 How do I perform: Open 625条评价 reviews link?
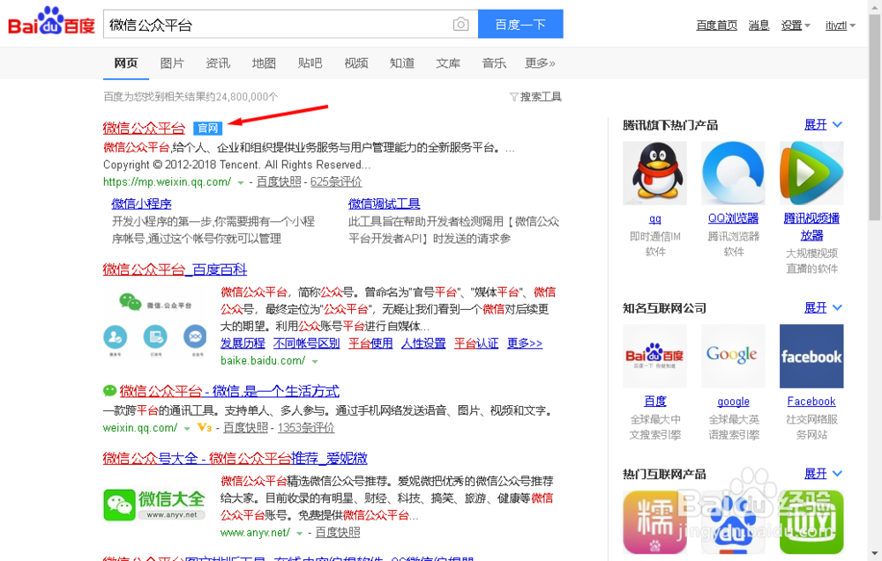(336, 182)
